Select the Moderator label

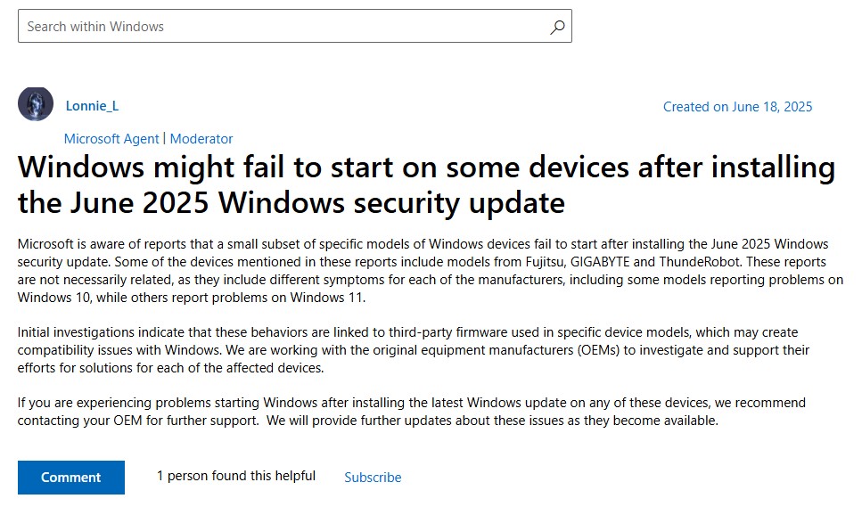coord(201,139)
